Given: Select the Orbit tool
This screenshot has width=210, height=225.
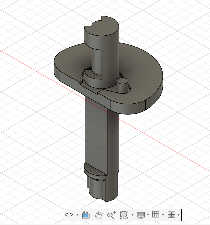Looking at the screenshot, I should 69,215.
